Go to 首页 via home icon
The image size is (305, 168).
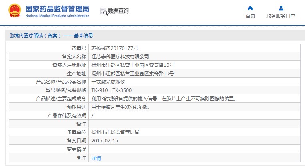[x=250, y=8]
